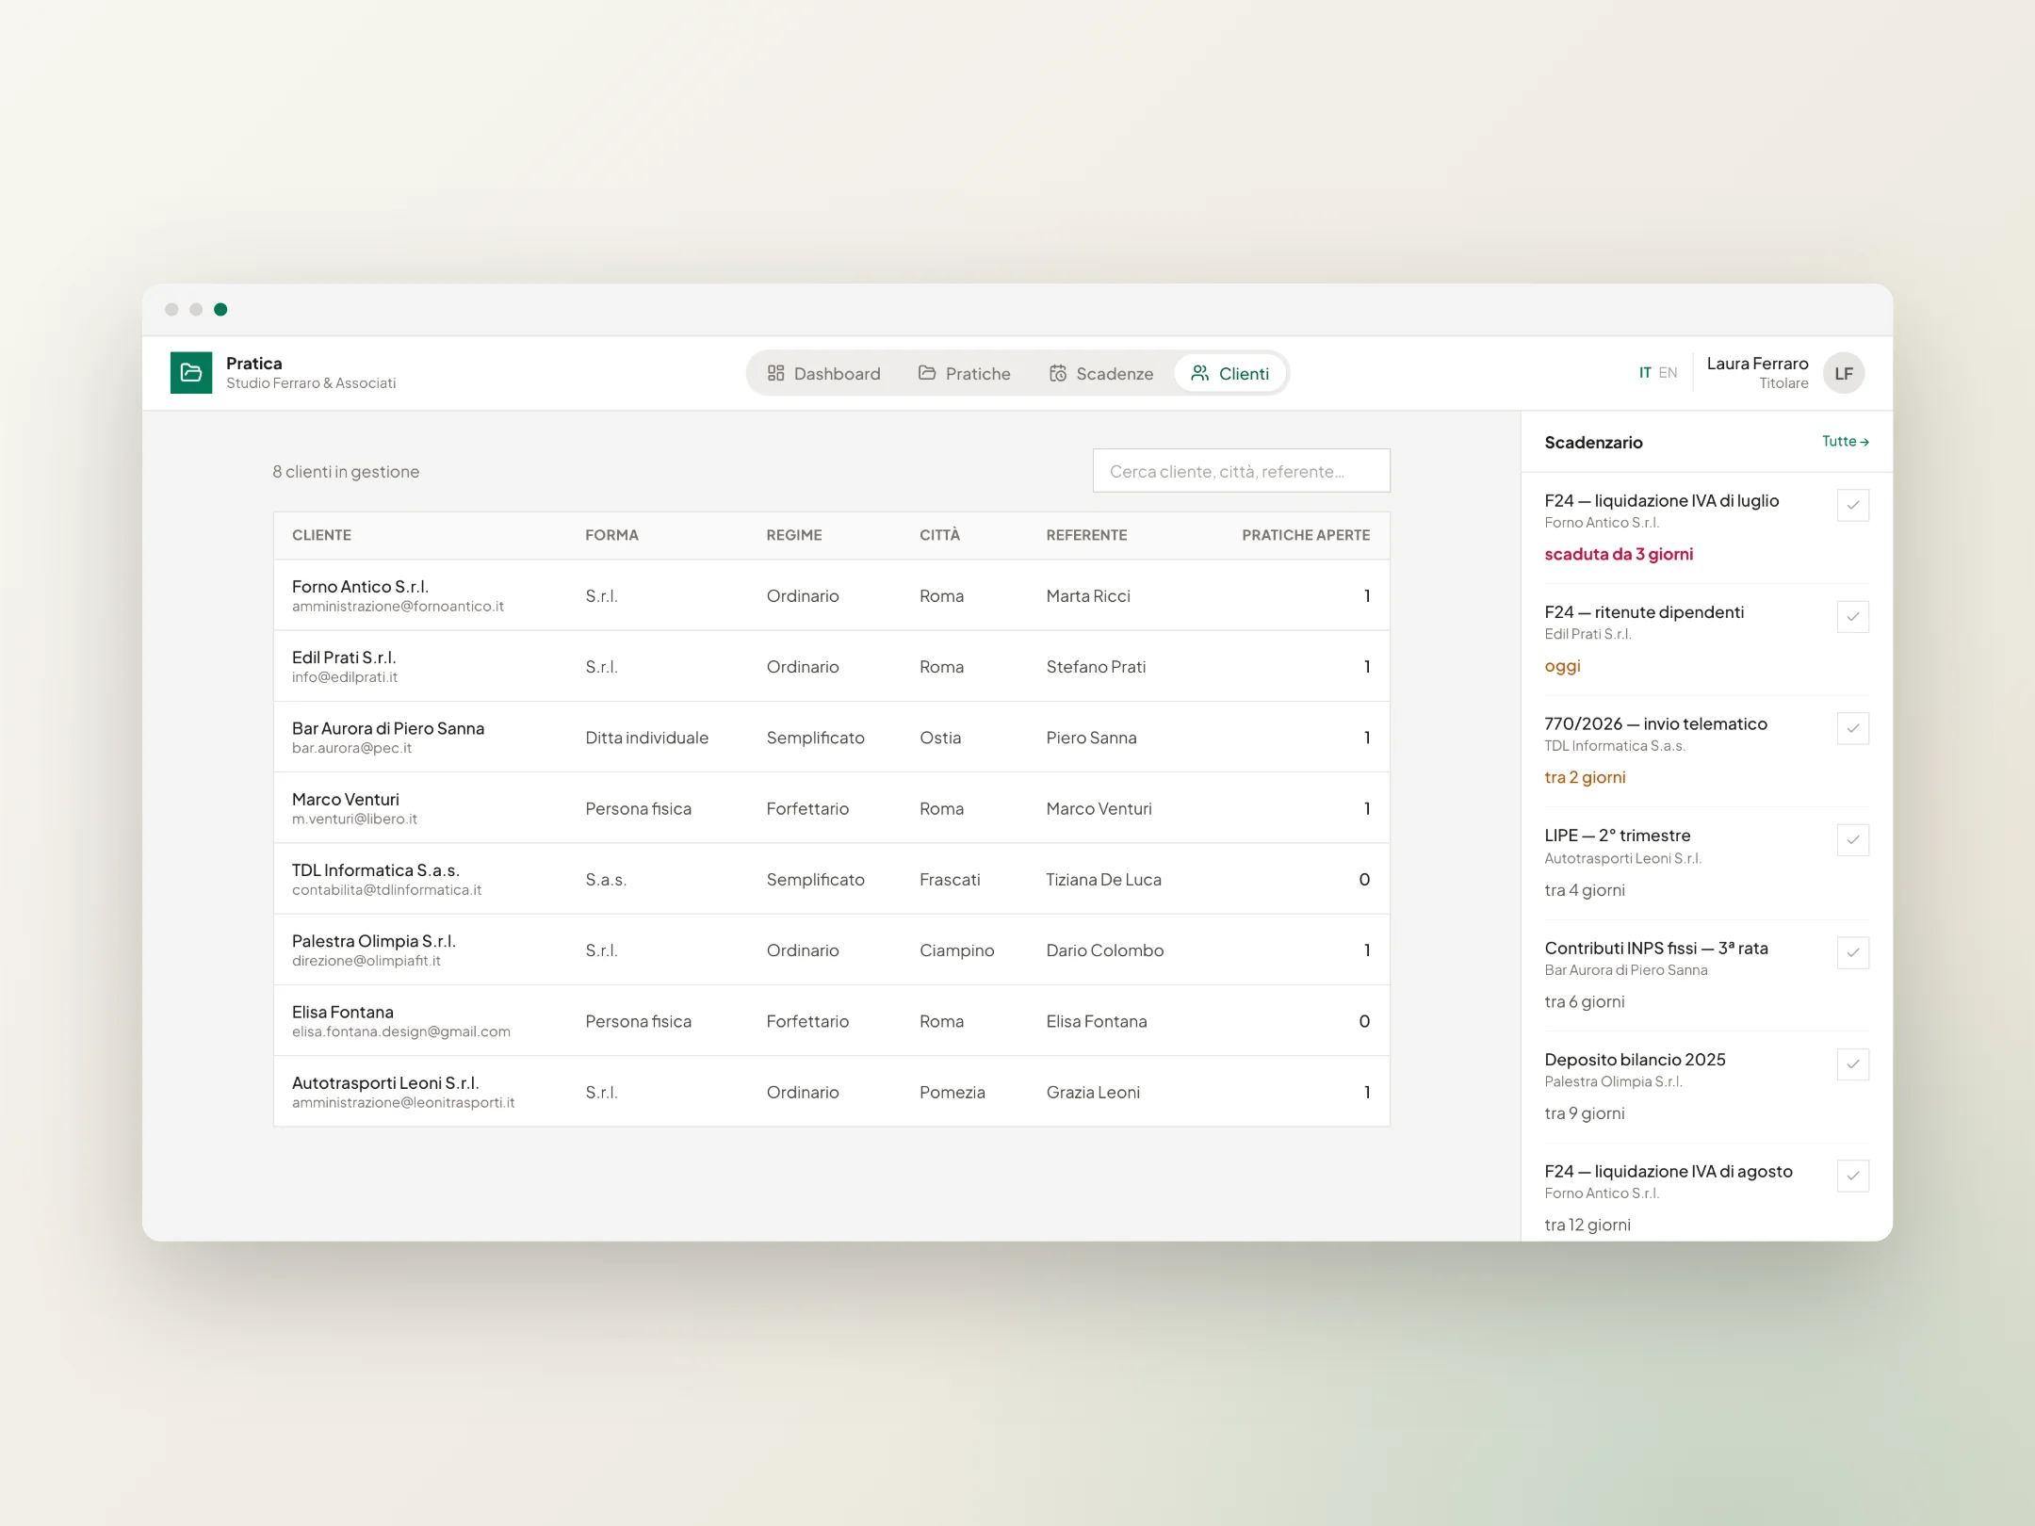Click the LF user avatar

1844,373
